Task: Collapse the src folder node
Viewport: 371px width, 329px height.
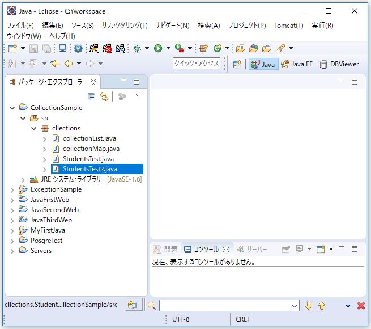Action: tap(23, 119)
